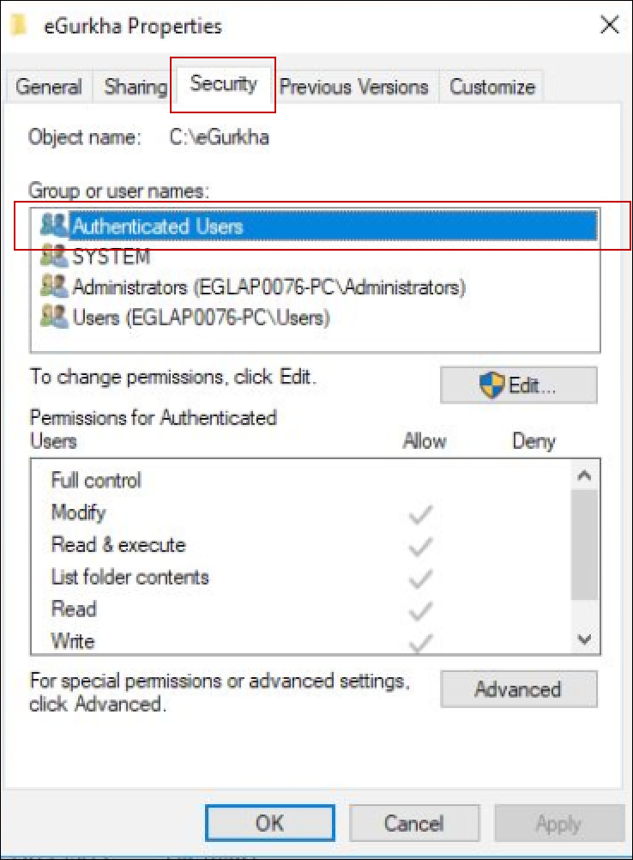Click the permissions list scrollbar thumb
Viewport: 633px width, 860px height.
point(585,545)
